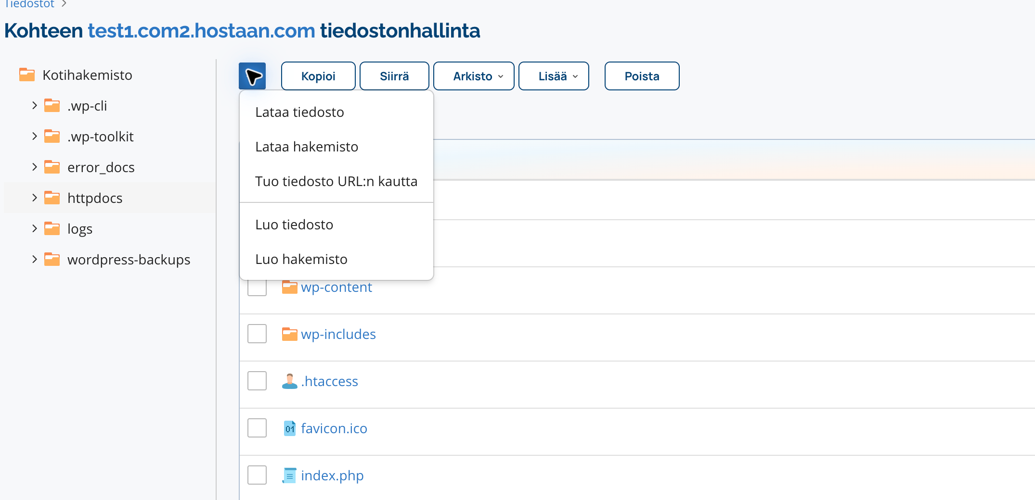This screenshot has height=500, width=1035.
Task: Expand the error_docs tree node
Action: 34,167
